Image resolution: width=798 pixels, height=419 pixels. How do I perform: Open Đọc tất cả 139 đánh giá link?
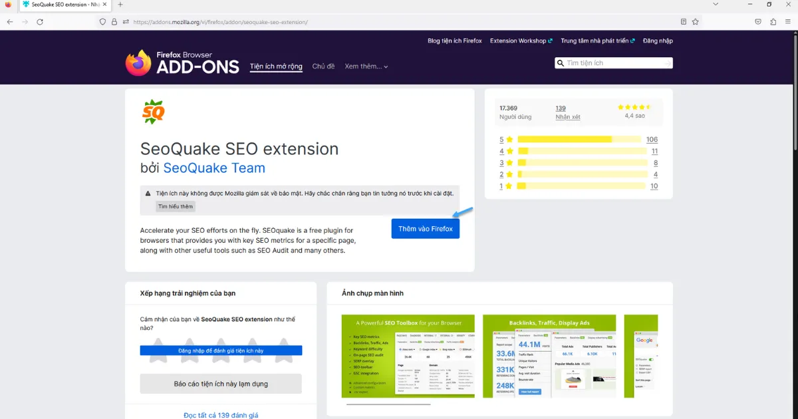pos(221,415)
